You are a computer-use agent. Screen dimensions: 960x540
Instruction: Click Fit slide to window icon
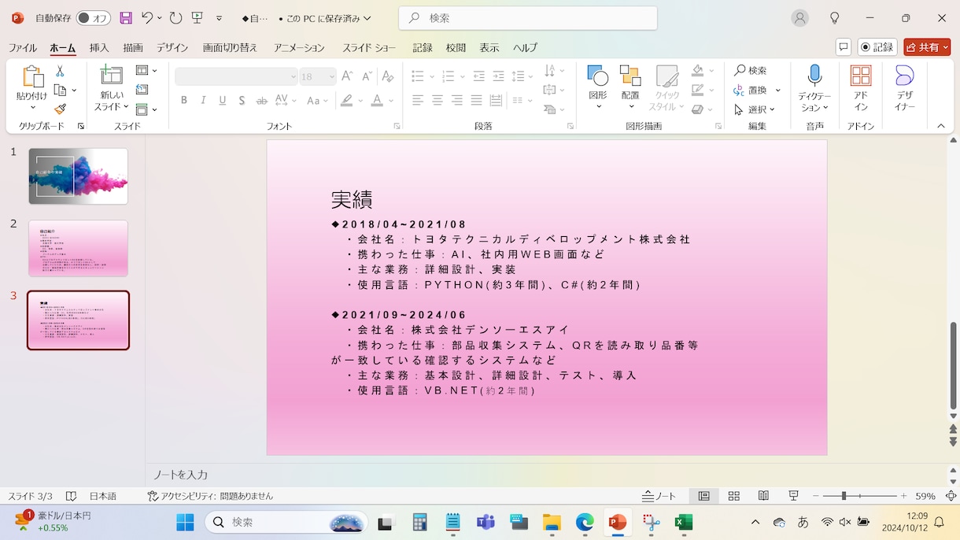pos(951,496)
